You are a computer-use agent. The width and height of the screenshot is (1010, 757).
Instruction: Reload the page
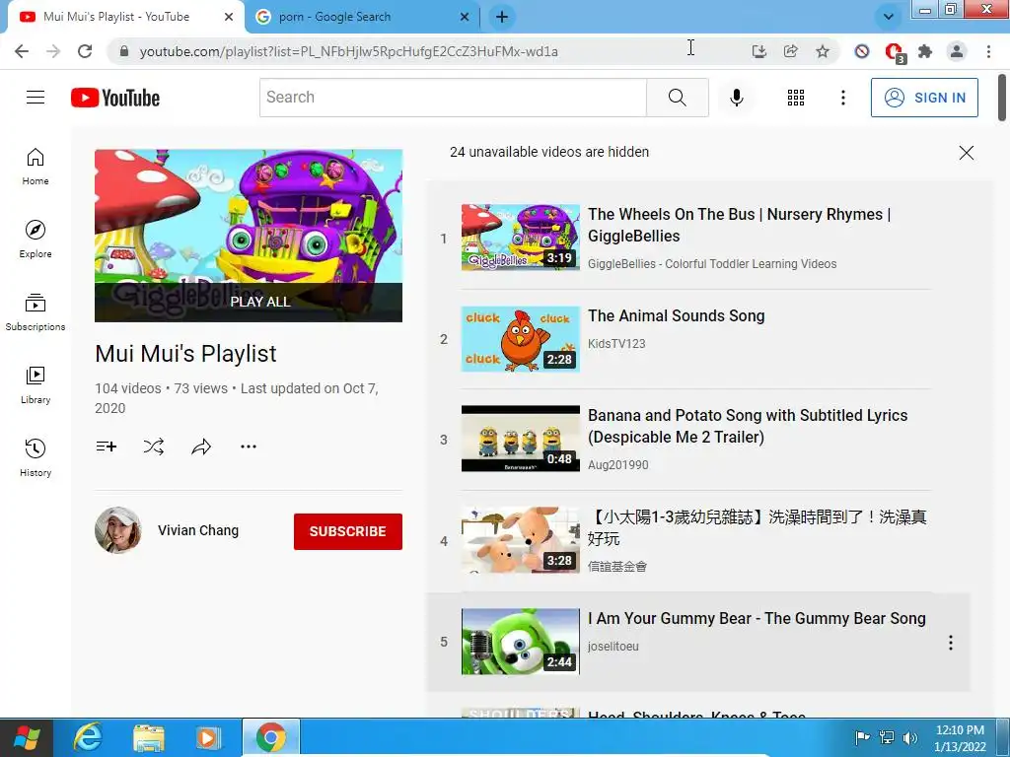coord(85,51)
